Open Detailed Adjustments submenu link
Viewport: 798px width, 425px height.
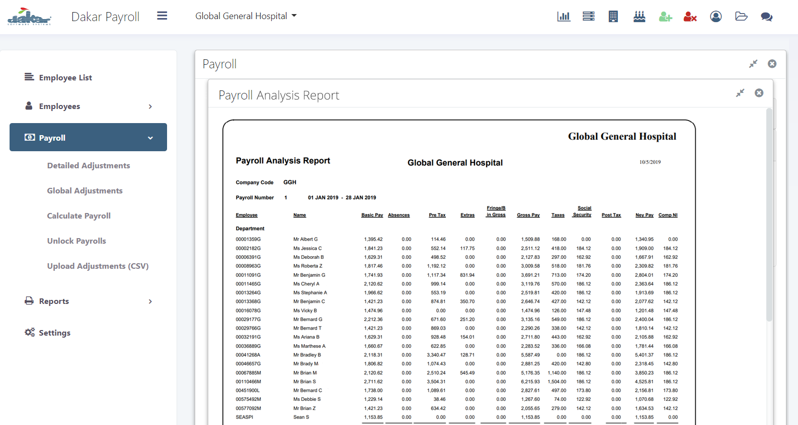click(89, 165)
